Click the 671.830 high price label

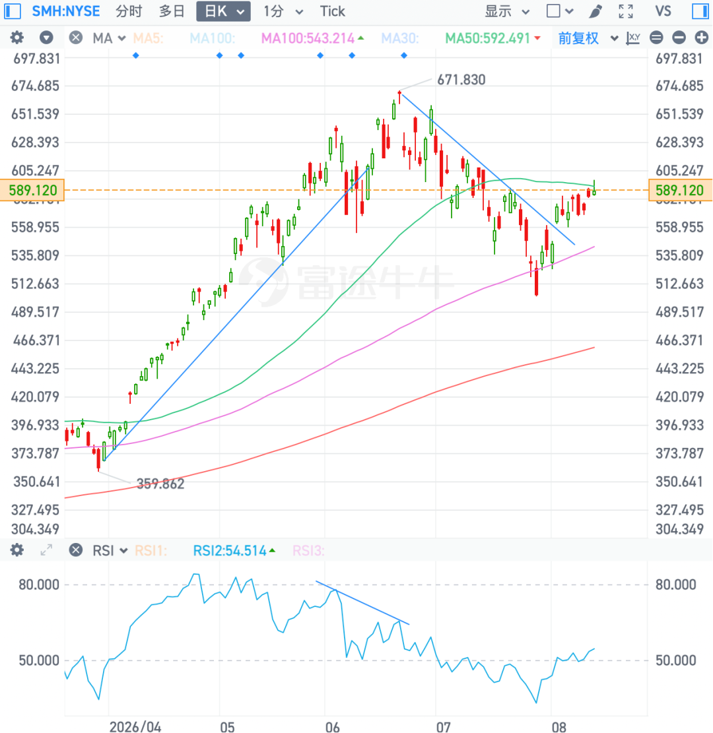click(461, 80)
